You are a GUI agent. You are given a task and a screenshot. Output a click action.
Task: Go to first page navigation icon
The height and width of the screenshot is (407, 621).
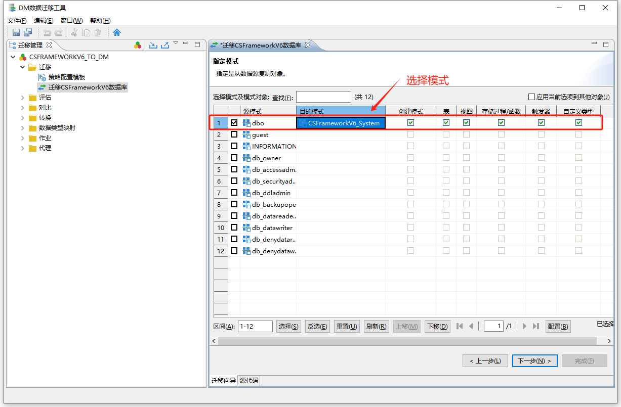pos(460,326)
